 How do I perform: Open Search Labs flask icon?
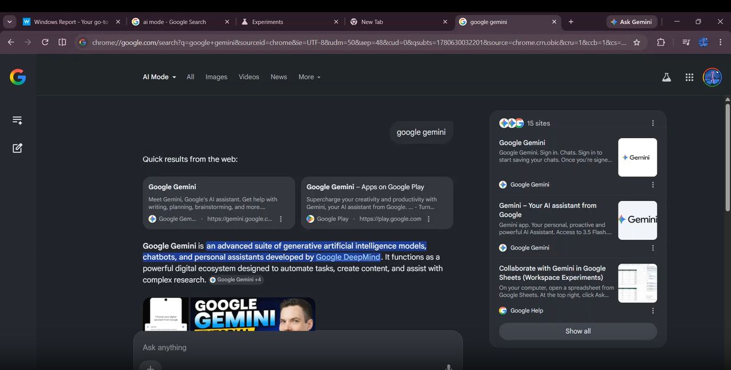pos(666,77)
